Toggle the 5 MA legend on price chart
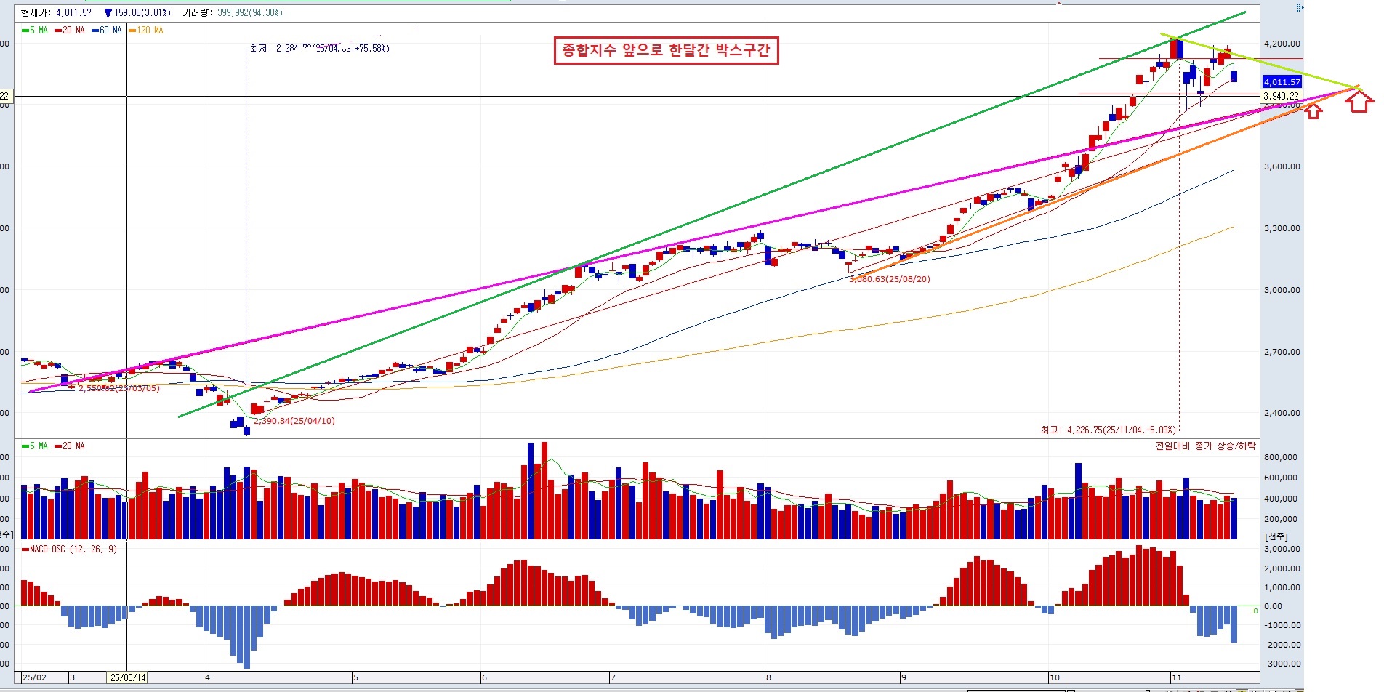1384x692 pixels. (35, 31)
